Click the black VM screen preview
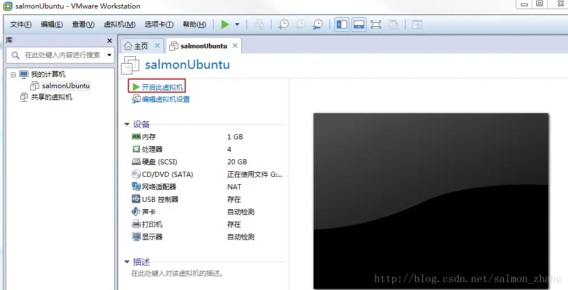The height and width of the screenshot is (290, 568). pos(431,201)
